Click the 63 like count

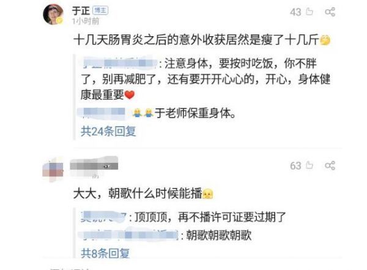coord(295,166)
